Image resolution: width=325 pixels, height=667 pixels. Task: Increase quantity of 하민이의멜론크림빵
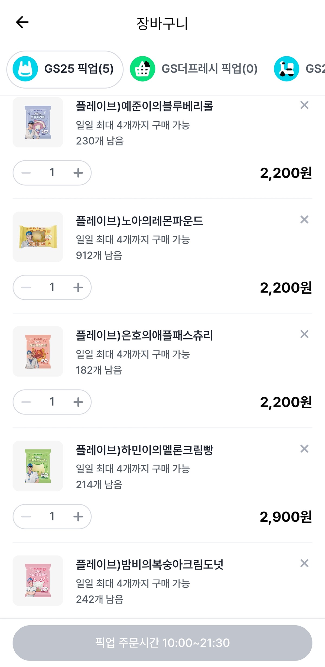pyautogui.click(x=78, y=517)
